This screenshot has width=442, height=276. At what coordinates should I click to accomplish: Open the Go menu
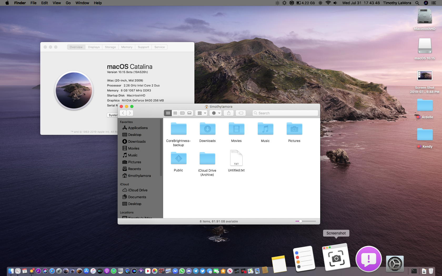(68, 3)
